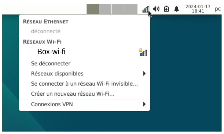Open notifications bell icon
Screen dimensions: 224x134
coord(177,9)
